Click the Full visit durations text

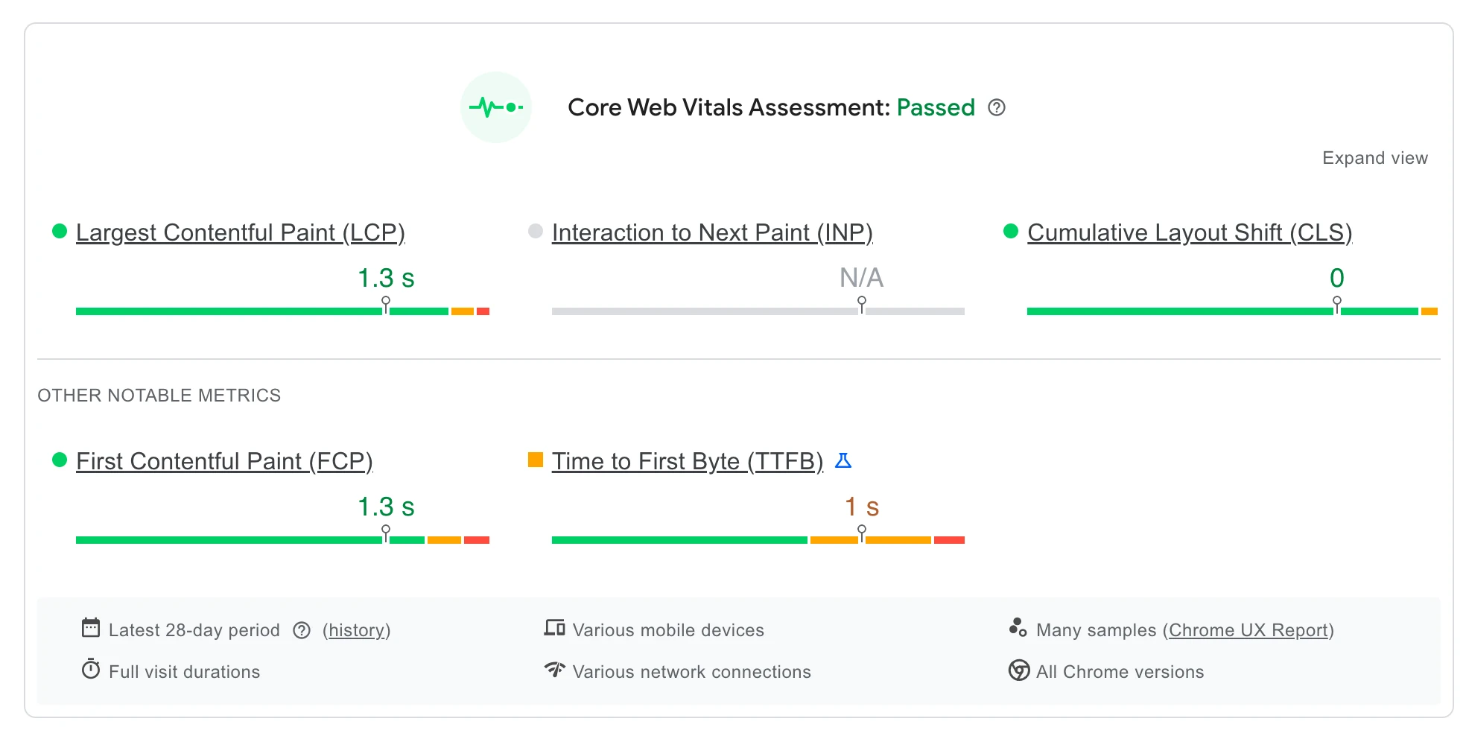click(184, 672)
